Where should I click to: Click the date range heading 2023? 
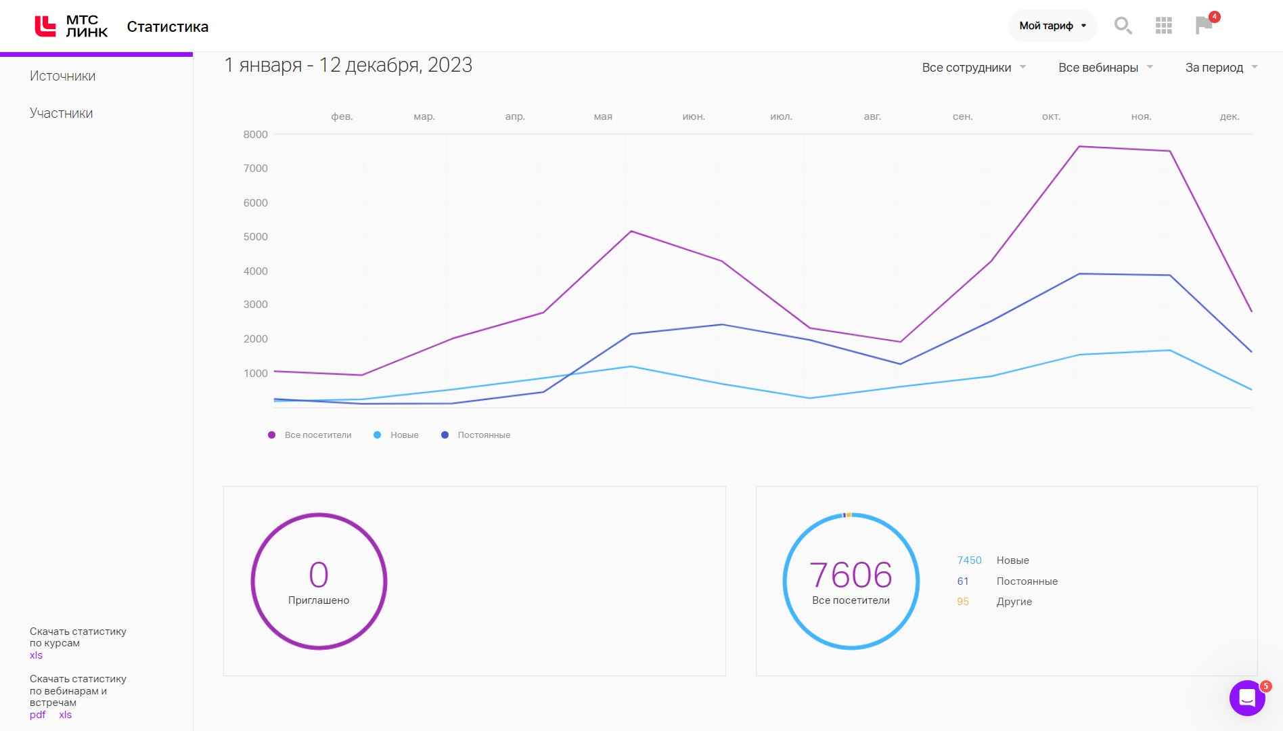pos(348,65)
